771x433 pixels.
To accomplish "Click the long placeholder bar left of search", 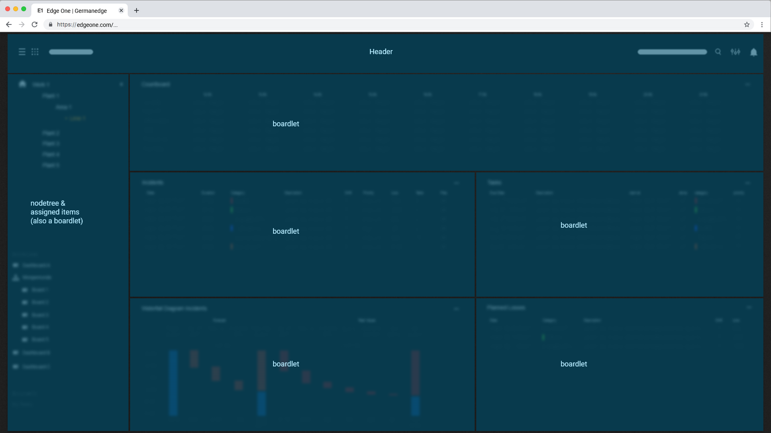I will pos(672,52).
